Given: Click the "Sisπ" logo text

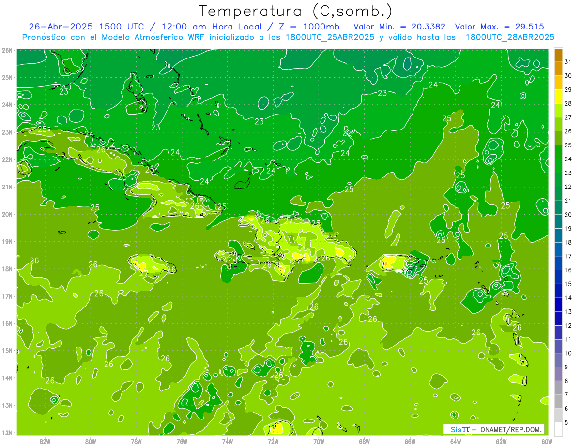Looking at the screenshot, I should [x=460, y=429].
